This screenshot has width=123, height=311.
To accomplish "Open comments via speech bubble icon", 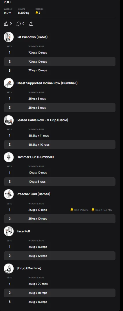I will point(19,24).
